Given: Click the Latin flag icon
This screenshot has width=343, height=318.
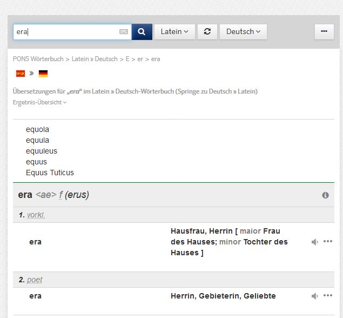Looking at the screenshot, I should click(x=21, y=74).
